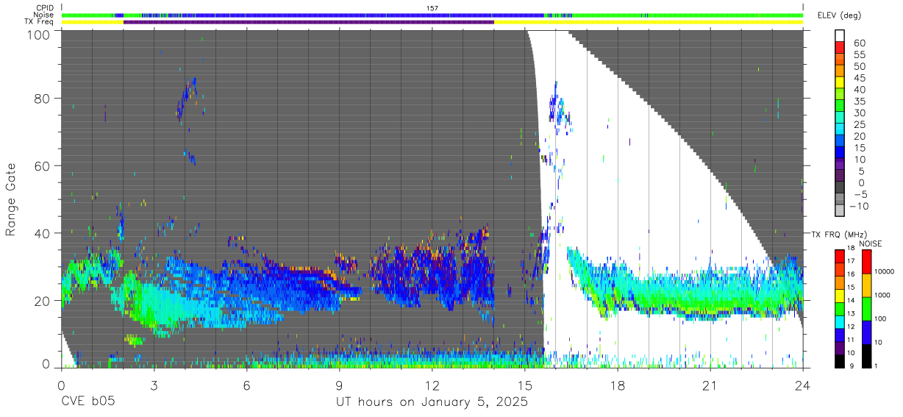Pick black 9–10 MHz TX FRQ swatch

840,360
